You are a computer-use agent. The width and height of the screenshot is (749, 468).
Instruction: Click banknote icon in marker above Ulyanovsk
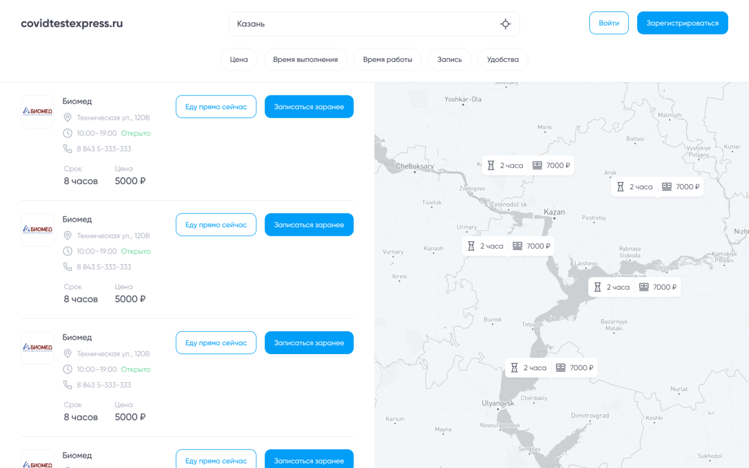[561, 367]
